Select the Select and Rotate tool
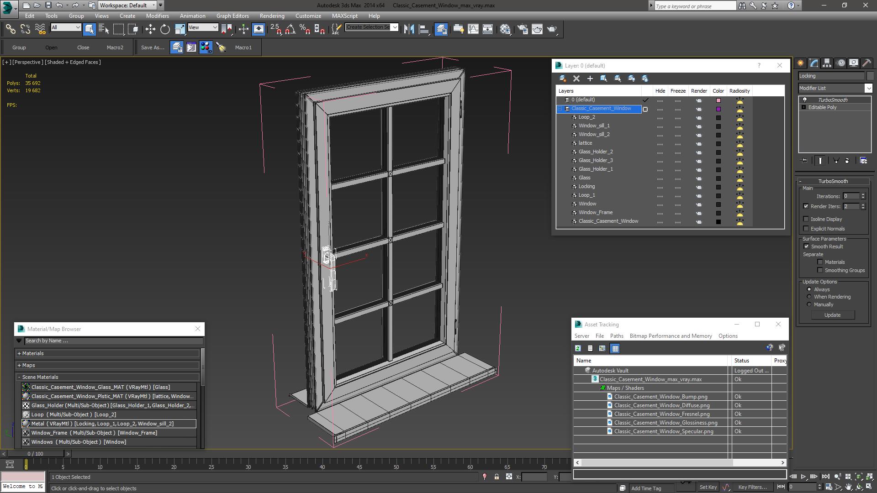 click(165, 29)
